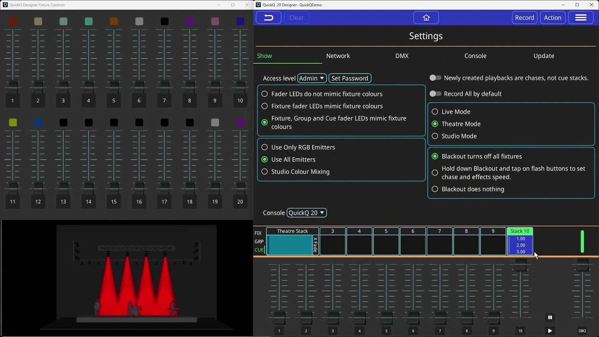Click the Stack 10 playback header
This screenshot has width=599, height=337.
(x=520, y=231)
